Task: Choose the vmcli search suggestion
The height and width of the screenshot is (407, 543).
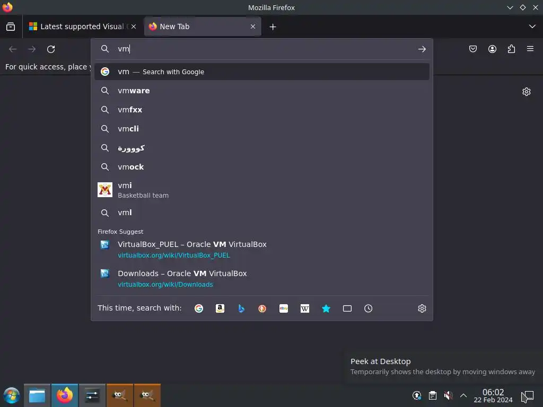Action: 262,129
